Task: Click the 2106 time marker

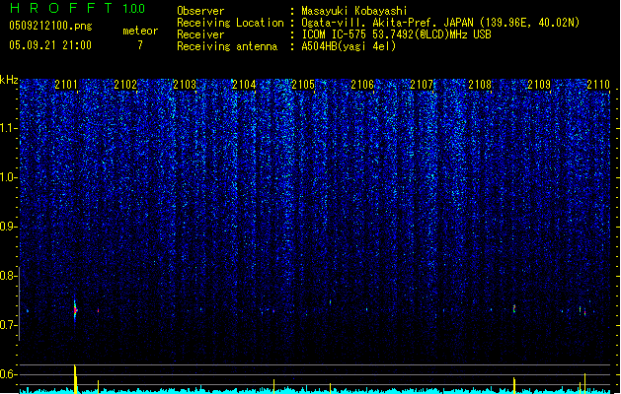Action: [x=362, y=85]
